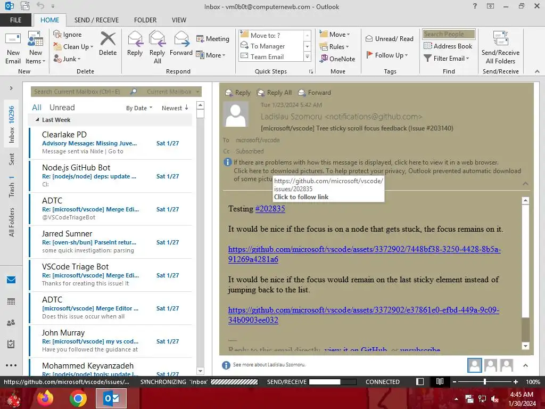
Task: Click ribbon Forward button
Action: tap(181, 44)
